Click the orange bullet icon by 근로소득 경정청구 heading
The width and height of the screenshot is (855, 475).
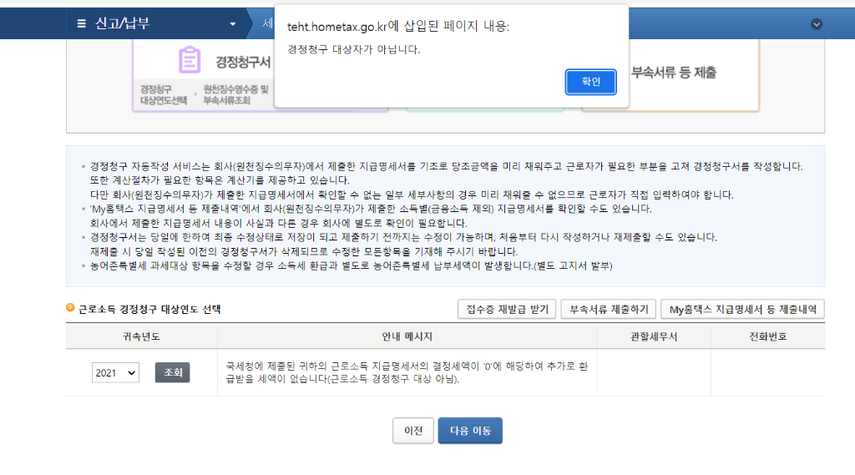pyautogui.click(x=71, y=308)
